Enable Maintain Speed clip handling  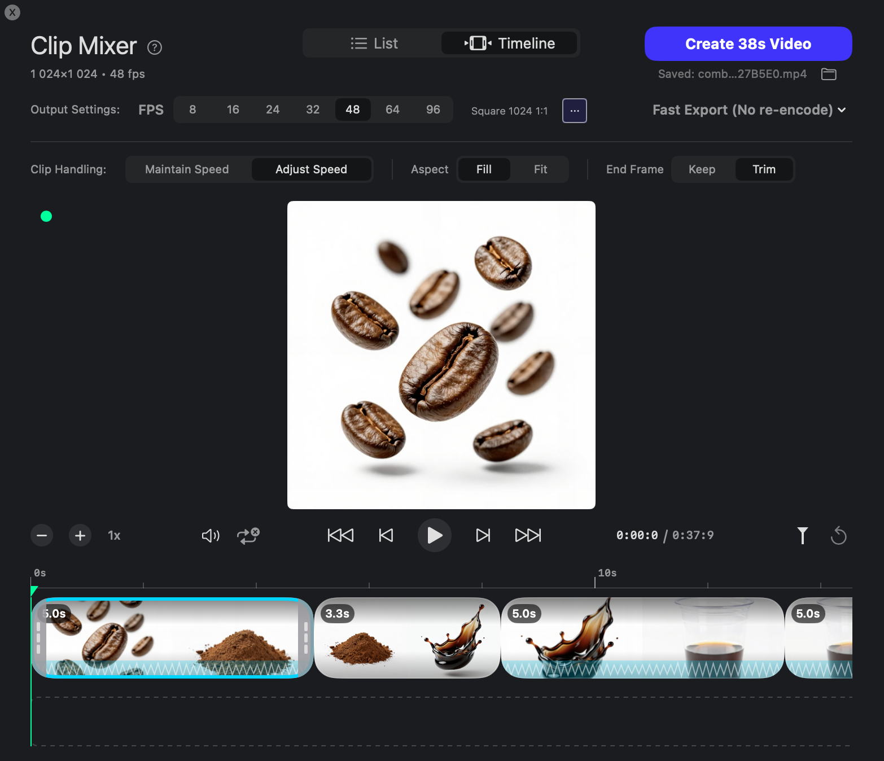tap(187, 169)
